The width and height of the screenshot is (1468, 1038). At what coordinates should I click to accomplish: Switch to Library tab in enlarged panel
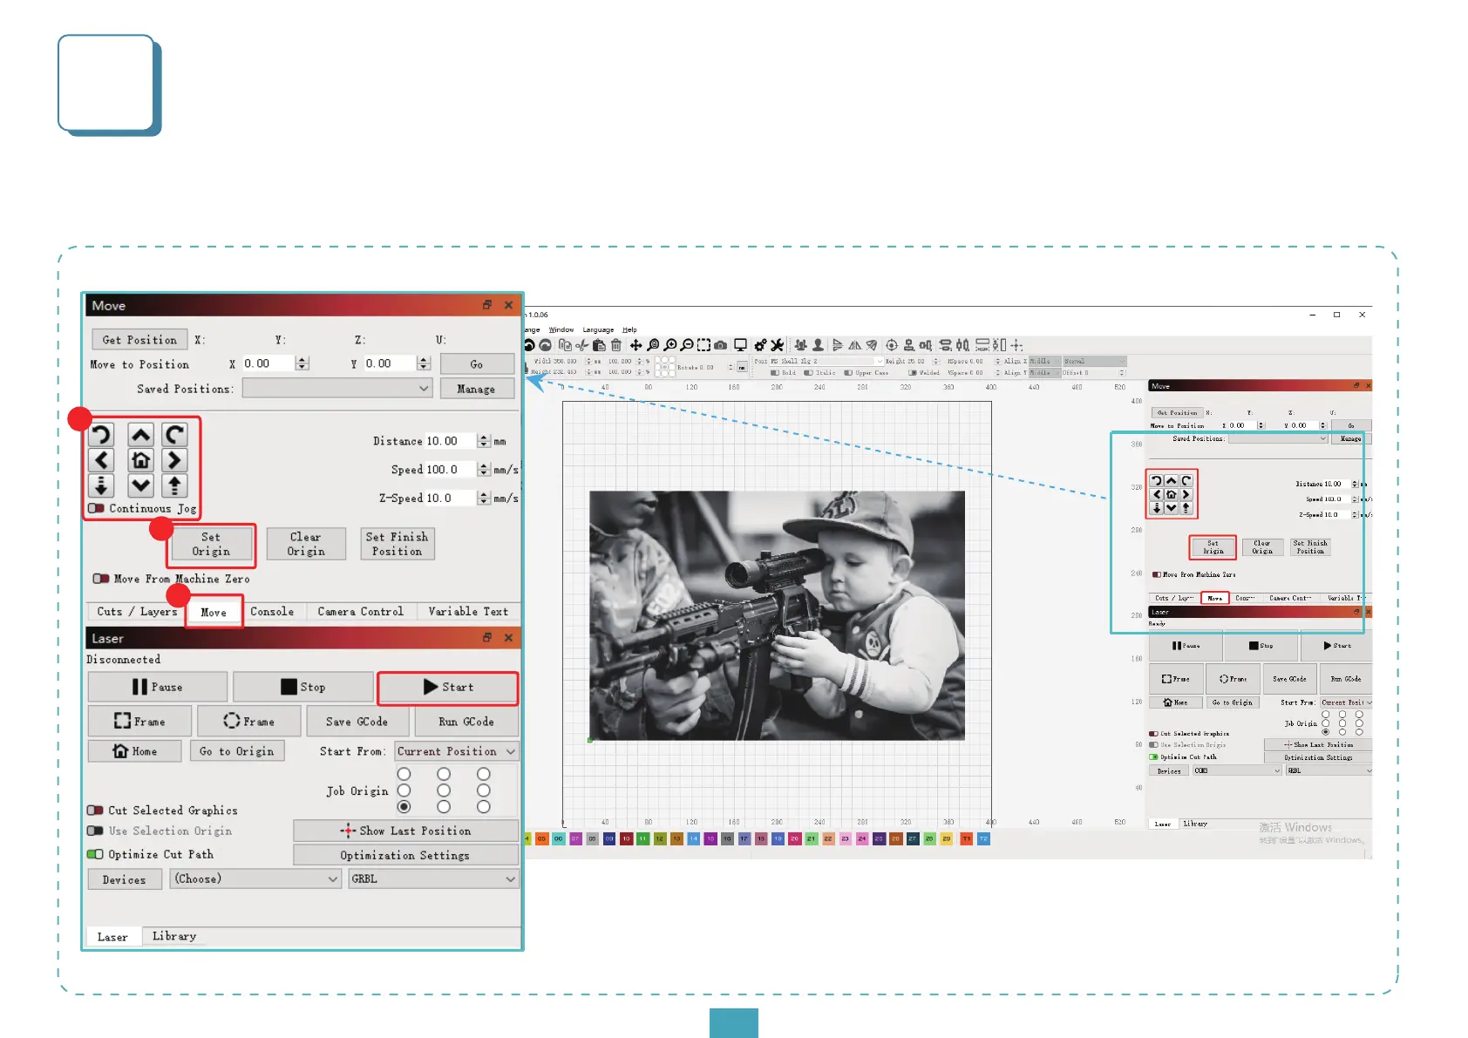(x=174, y=936)
